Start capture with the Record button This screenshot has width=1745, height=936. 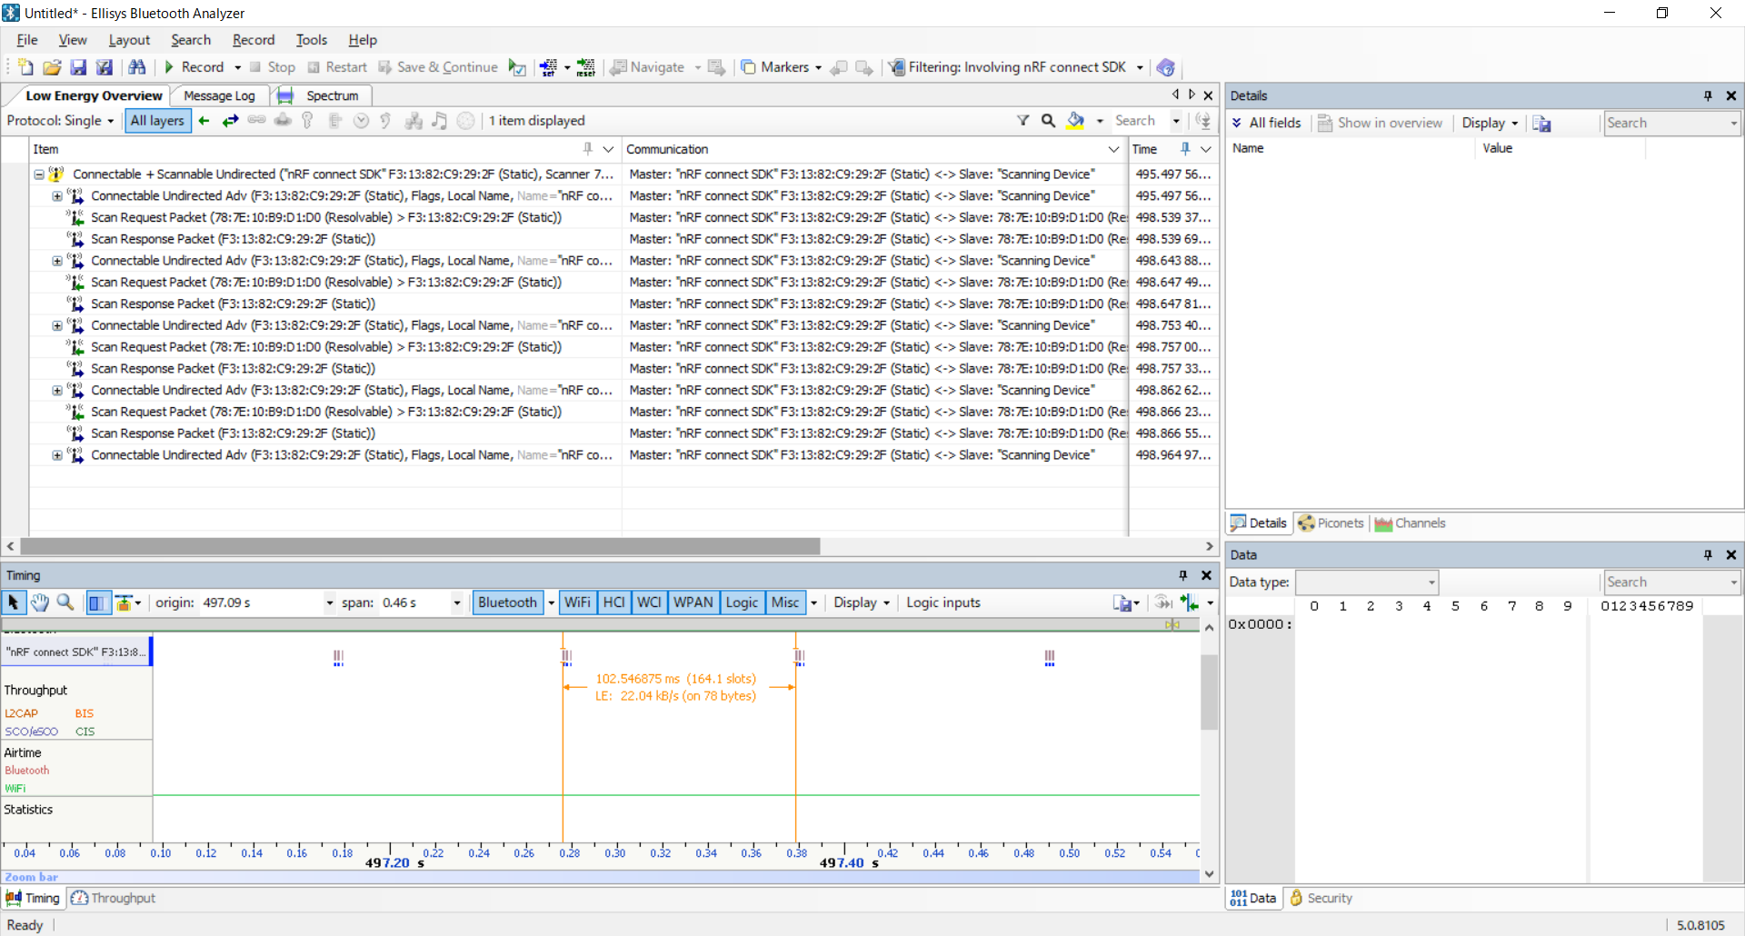click(x=194, y=67)
